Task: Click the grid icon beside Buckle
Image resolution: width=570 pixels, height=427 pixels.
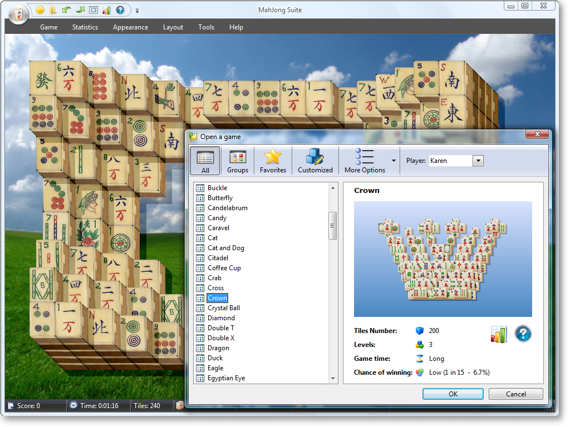Action: (200, 188)
